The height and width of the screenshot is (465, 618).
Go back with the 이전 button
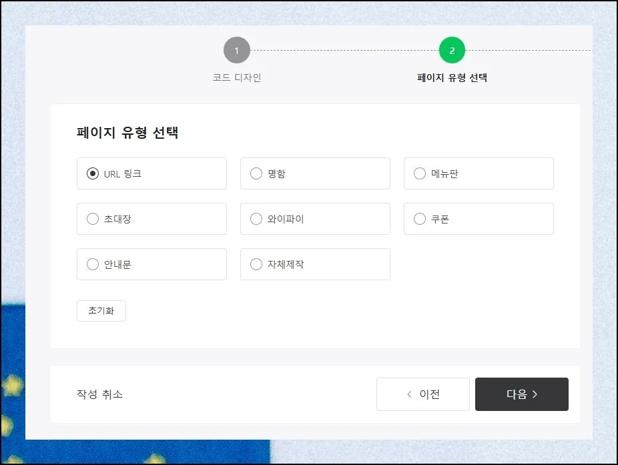pyautogui.click(x=423, y=394)
